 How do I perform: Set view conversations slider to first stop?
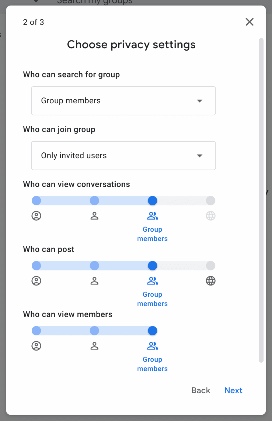(x=36, y=201)
